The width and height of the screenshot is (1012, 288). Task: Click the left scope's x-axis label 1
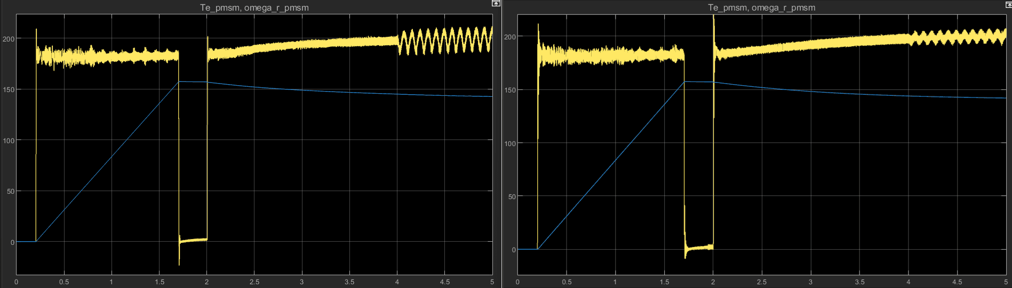click(111, 282)
